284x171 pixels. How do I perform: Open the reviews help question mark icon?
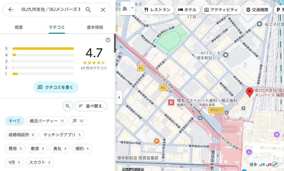108,40
